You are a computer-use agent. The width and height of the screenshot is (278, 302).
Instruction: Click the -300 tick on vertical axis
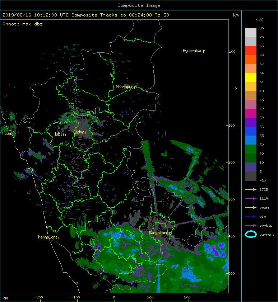pyautogui.click(x=231, y=199)
